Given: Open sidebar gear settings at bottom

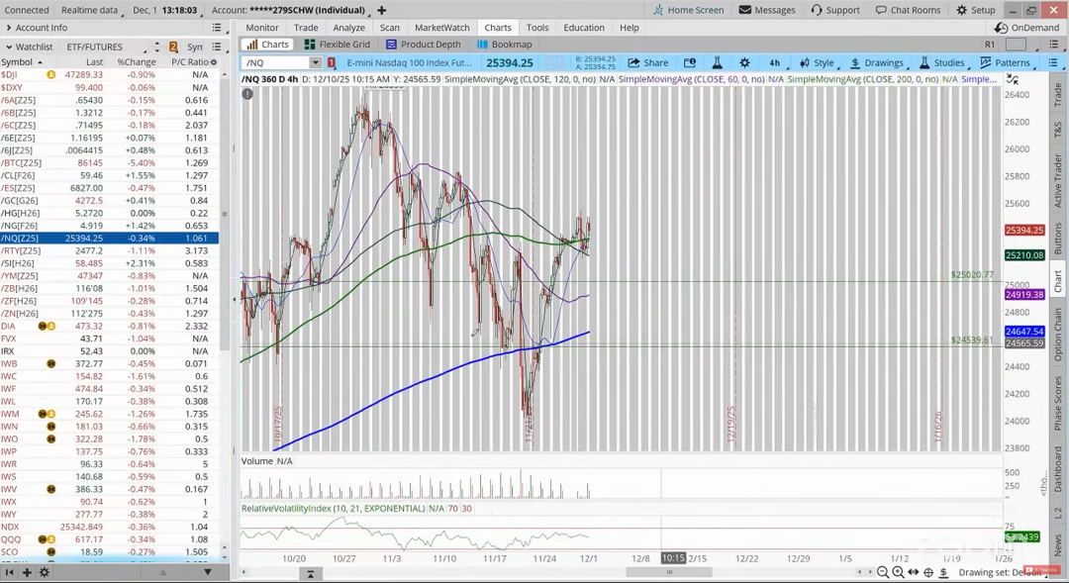Looking at the screenshot, I should coord(44,572).
